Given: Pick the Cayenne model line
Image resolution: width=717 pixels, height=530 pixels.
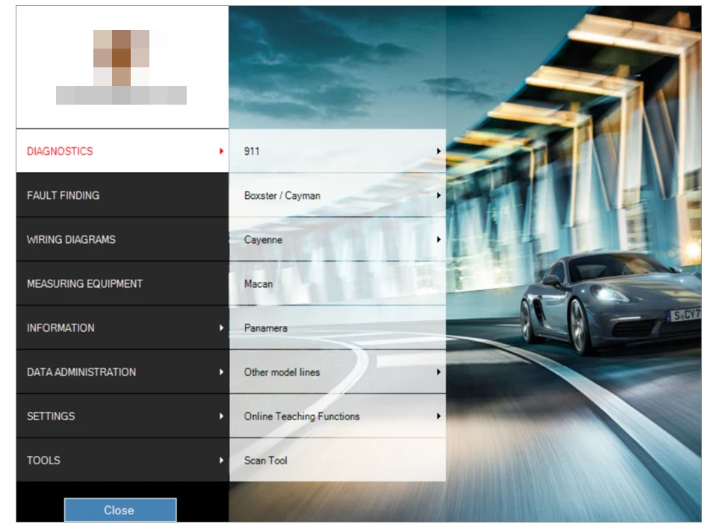Looking at the screenshot, I should click(338, 239).
